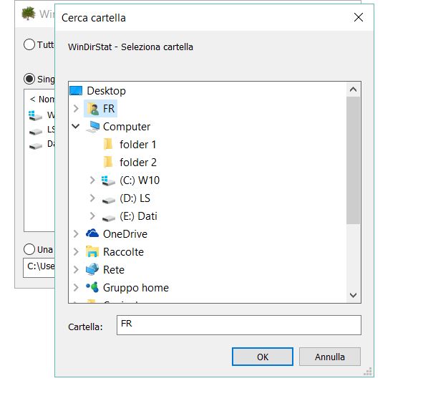The height and width of the screenshot is (396, 423).
Task: Expand the (C:) W10 drive node
Action: (x=92, y=180)
